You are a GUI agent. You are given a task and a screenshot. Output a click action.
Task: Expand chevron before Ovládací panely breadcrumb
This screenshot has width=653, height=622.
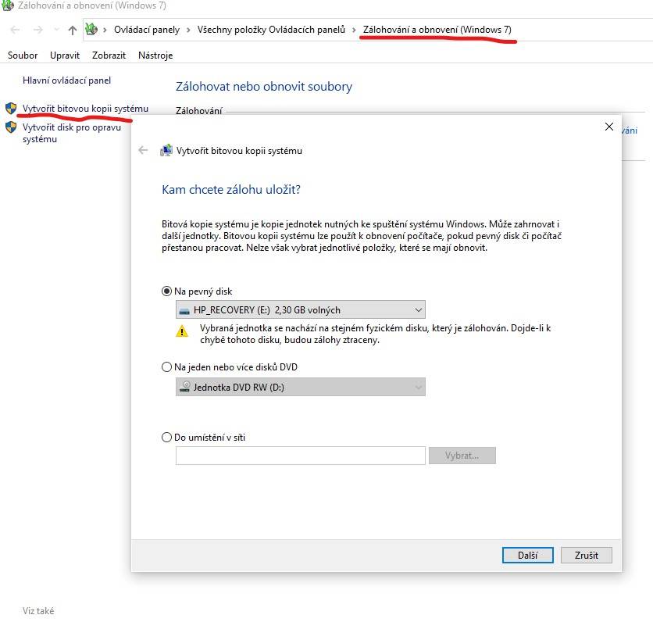105,30
